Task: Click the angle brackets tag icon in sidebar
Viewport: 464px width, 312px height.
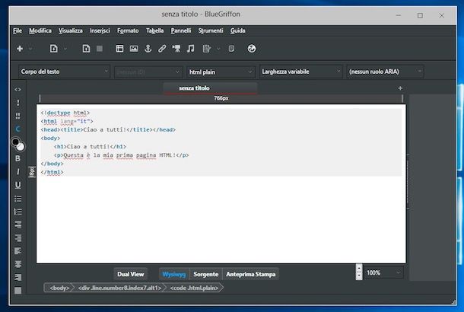Action: tap(17, 89)
